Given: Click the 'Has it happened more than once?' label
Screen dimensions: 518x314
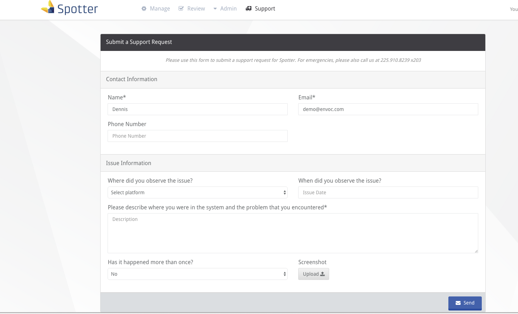Looking at the screenshot, I should point(151,262).
